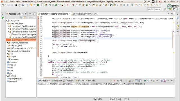Image resolution: width=180 pixels, height=101 pixels.
Task: Click the Run External Tools icon
Action: coord(62,5)
